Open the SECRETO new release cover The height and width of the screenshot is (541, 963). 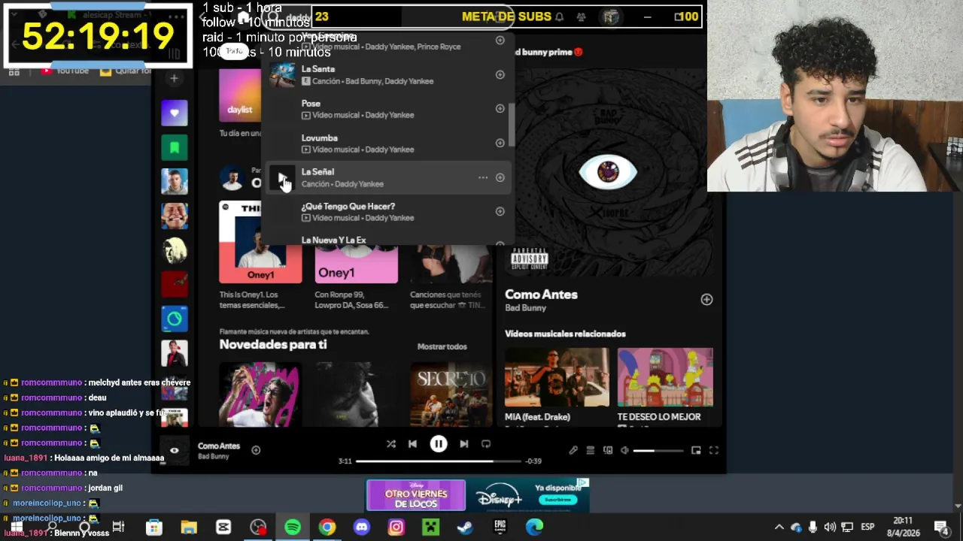coord(451,395)
